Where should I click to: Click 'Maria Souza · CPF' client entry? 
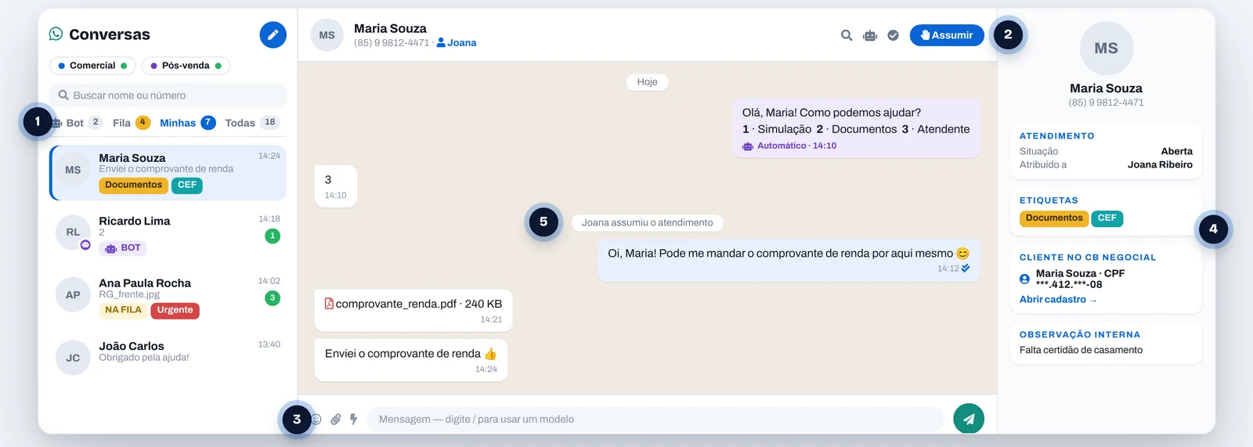[1080, 279]
